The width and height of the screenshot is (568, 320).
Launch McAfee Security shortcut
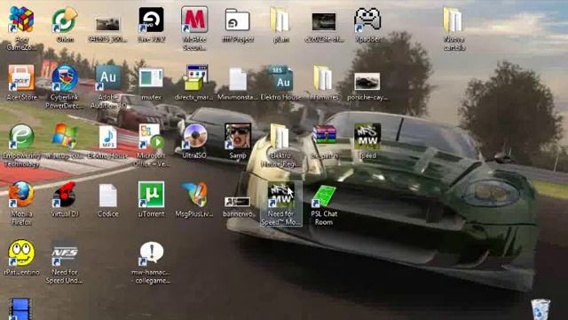pyautogui.click(x=194, y=20)
